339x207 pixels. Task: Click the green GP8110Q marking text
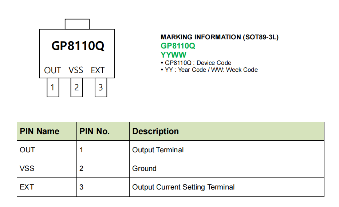(x=178, y=46)
